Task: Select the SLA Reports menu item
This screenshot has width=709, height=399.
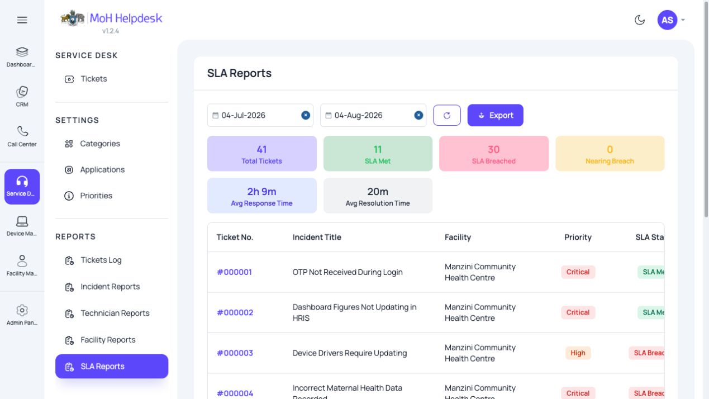Action: pyautogui.click(x=112, y=367)
